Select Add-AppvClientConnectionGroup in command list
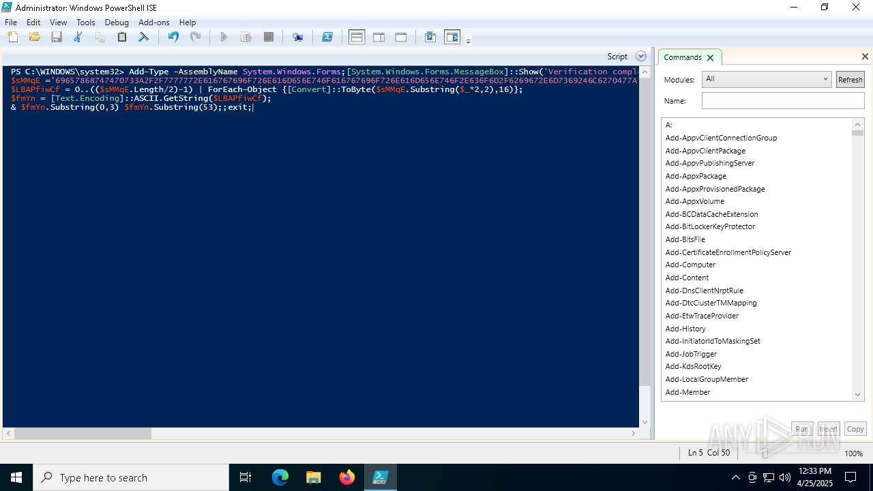 point(721,138)
